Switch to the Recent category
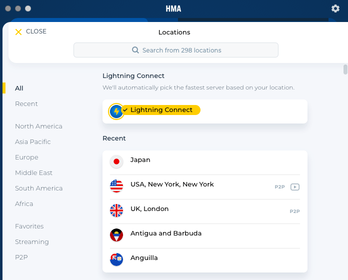The width and height of the screenshot is (348, 280). (x=26, y=104)
